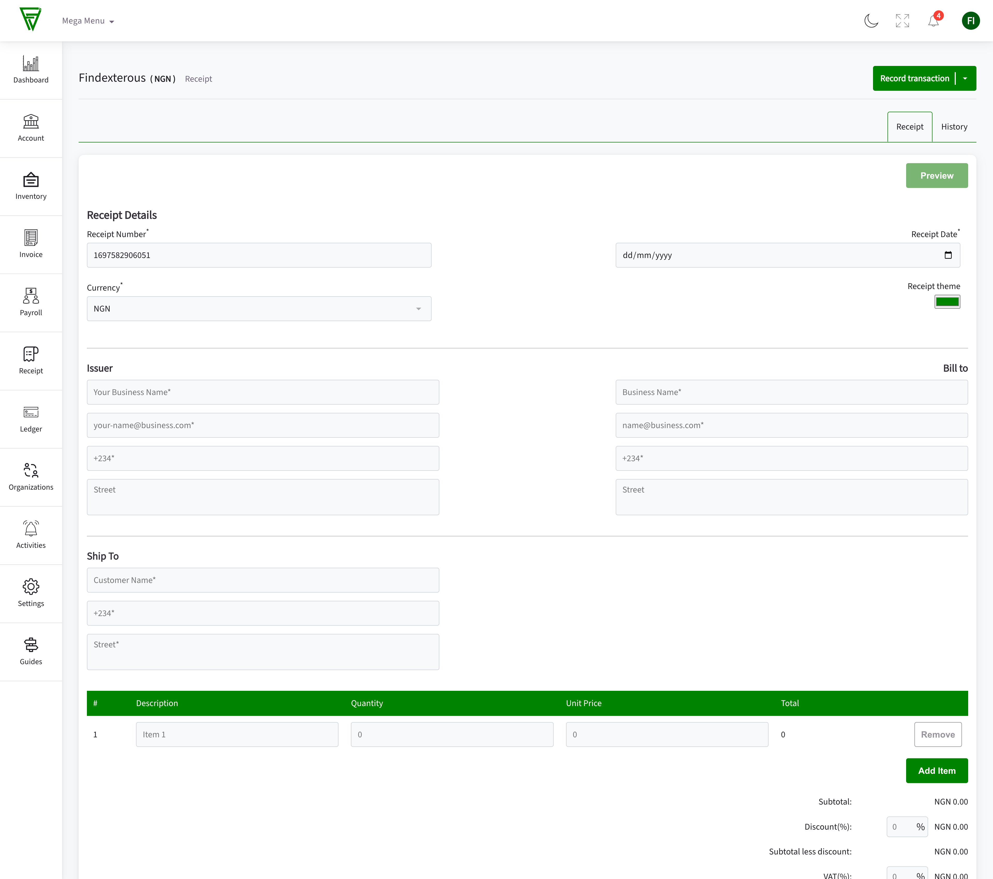This screenshot has width=993, height=879.
Task: Focus the Discount percentage input
Action: [x=907, y=827]
